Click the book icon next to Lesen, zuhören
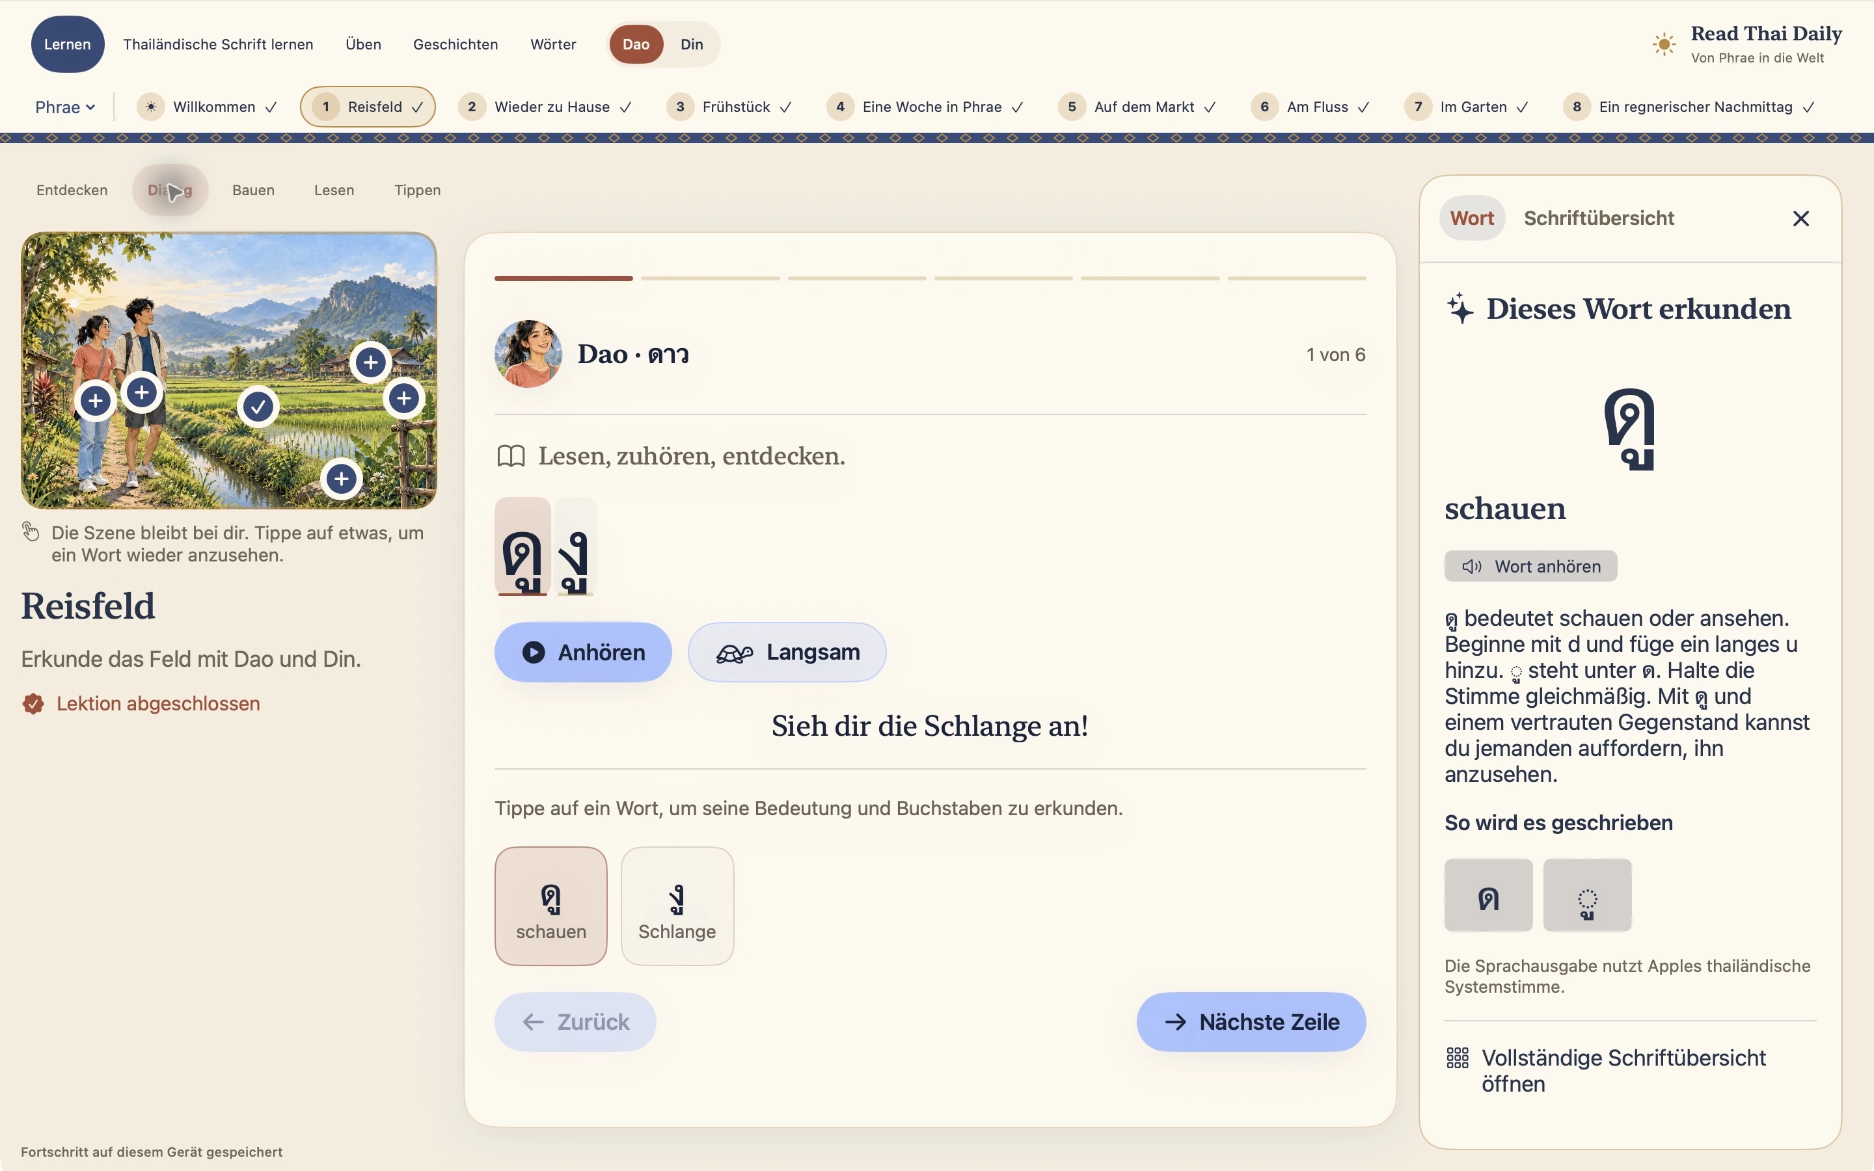 (x=511, y=456)
